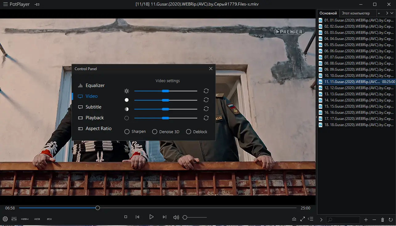Mute audio with the speaker icon
The width and height of the screenshot is (396, 226).
(176, 217)
